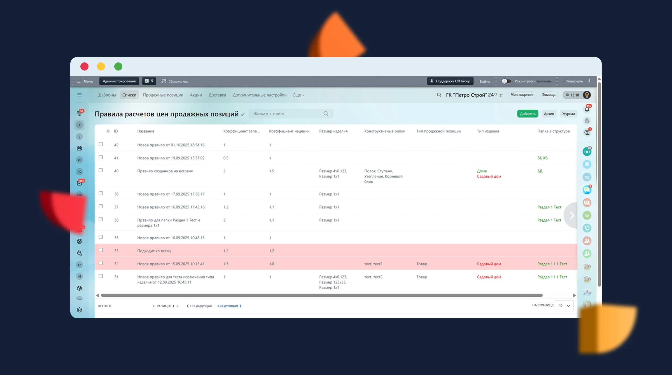Open the Доставка tab
The image size is (672, 375).
(217, 95)
